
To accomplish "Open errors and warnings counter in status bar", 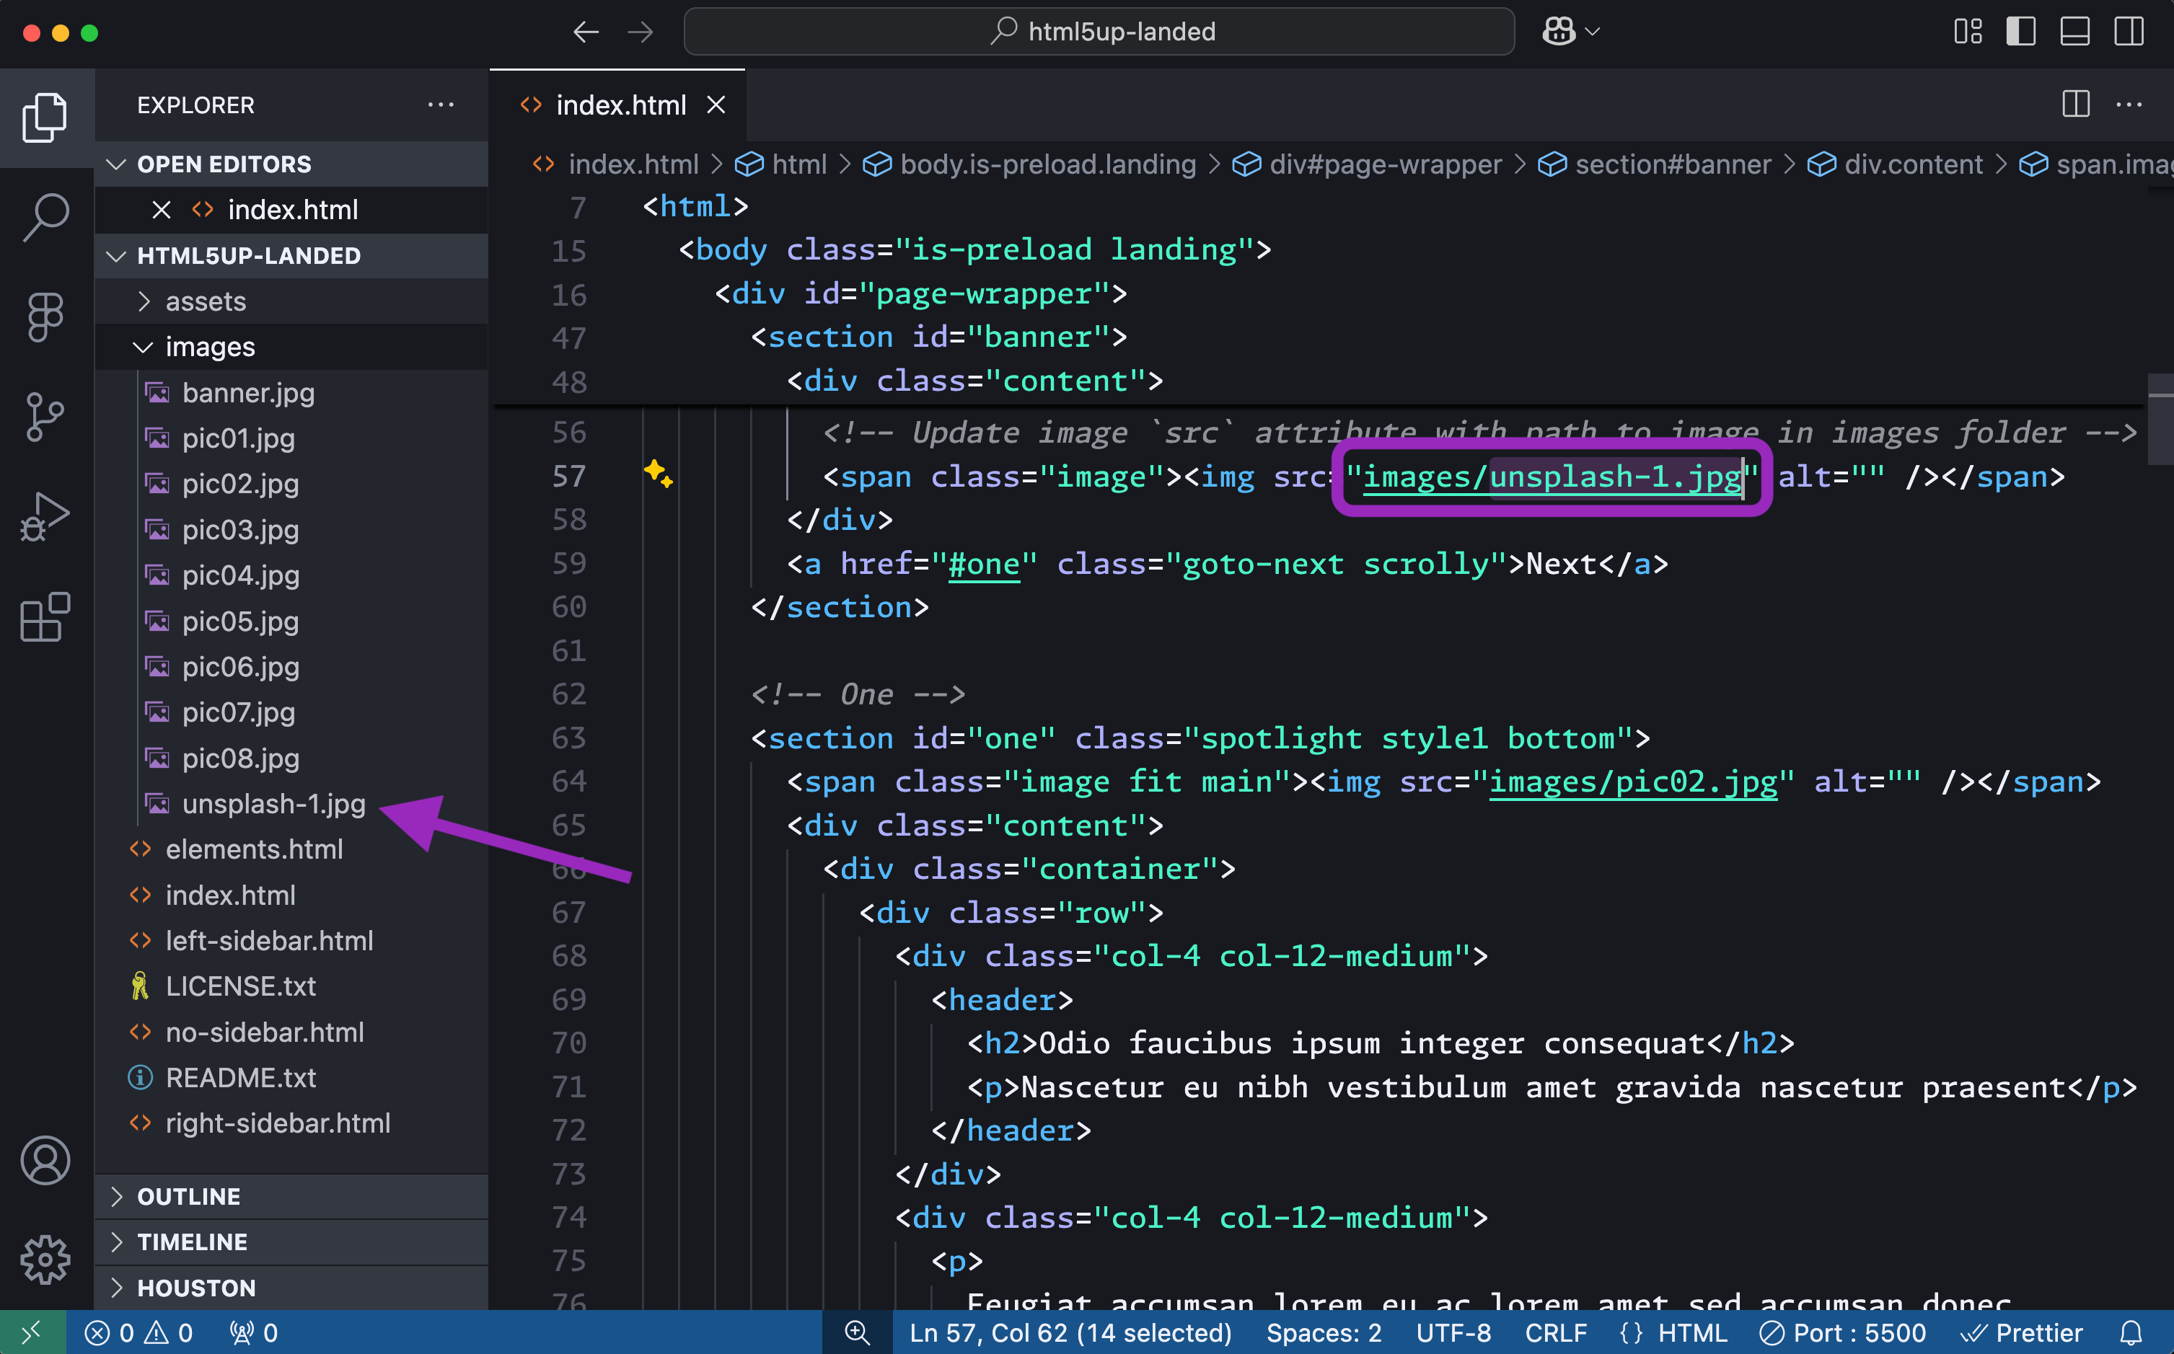I will [138, 1332].
